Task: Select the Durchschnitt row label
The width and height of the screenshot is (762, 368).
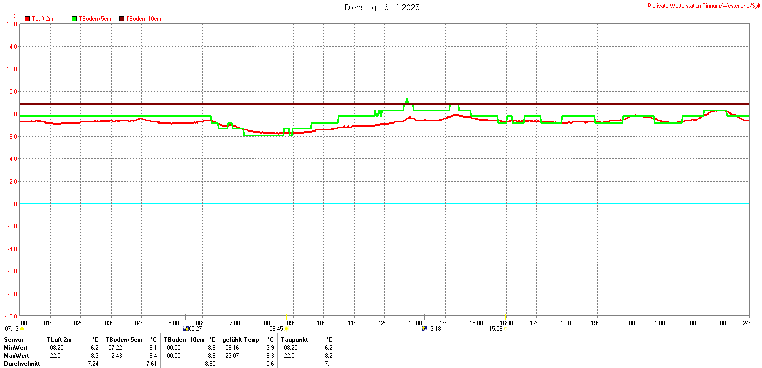Action: click(22, 364)
